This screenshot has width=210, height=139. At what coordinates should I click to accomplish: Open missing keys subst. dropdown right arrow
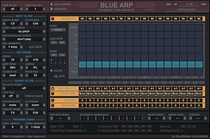44,39
